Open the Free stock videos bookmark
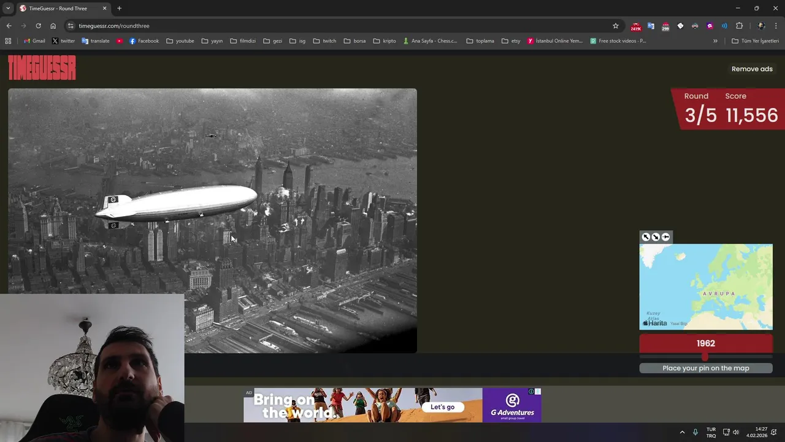Screen dimensions: 785x442 618,41
